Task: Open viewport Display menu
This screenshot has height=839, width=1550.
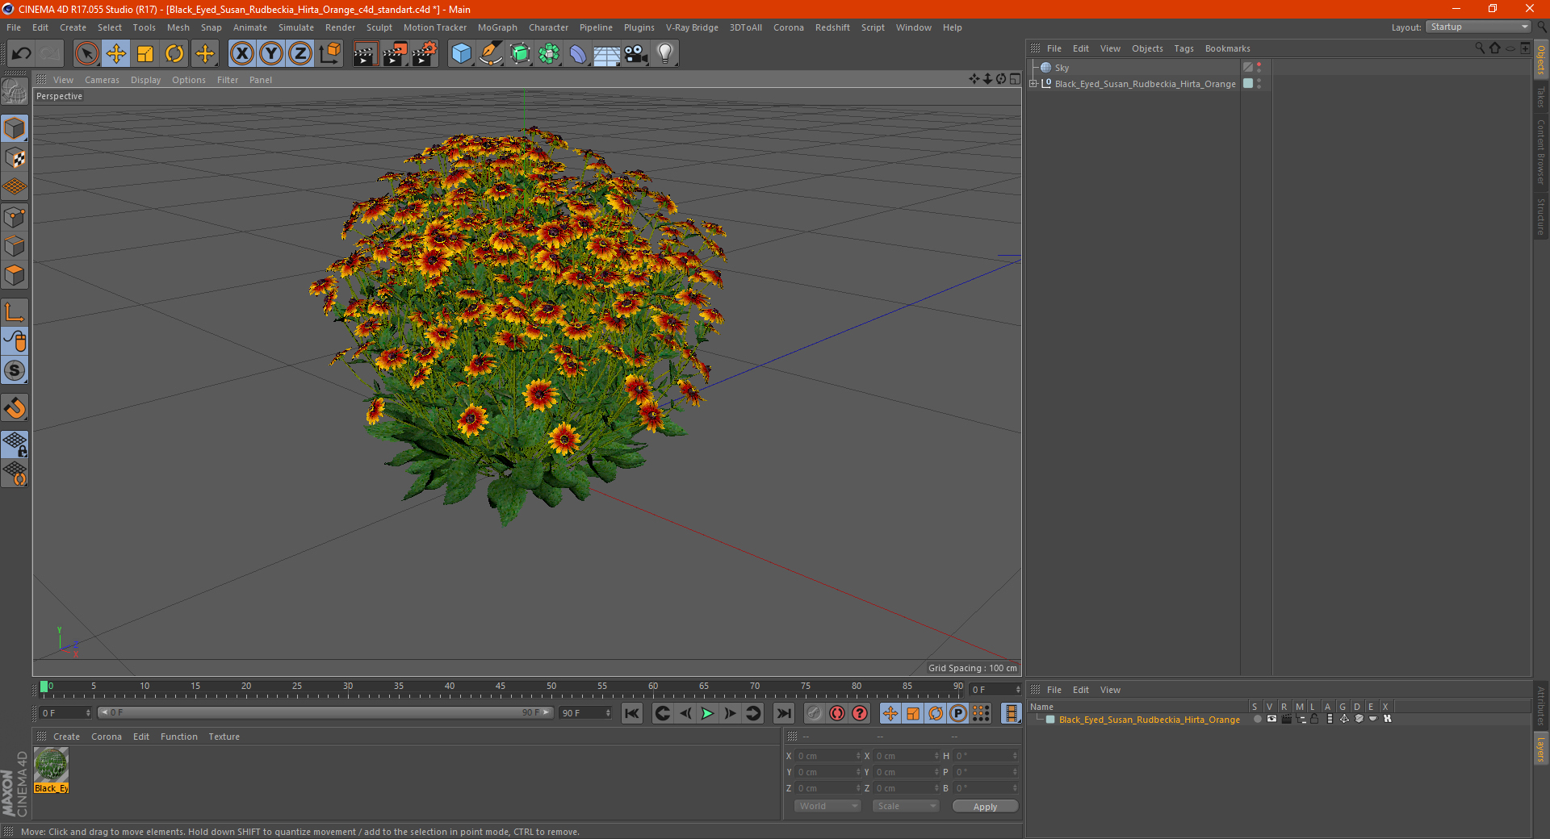Action: point(145,80)
